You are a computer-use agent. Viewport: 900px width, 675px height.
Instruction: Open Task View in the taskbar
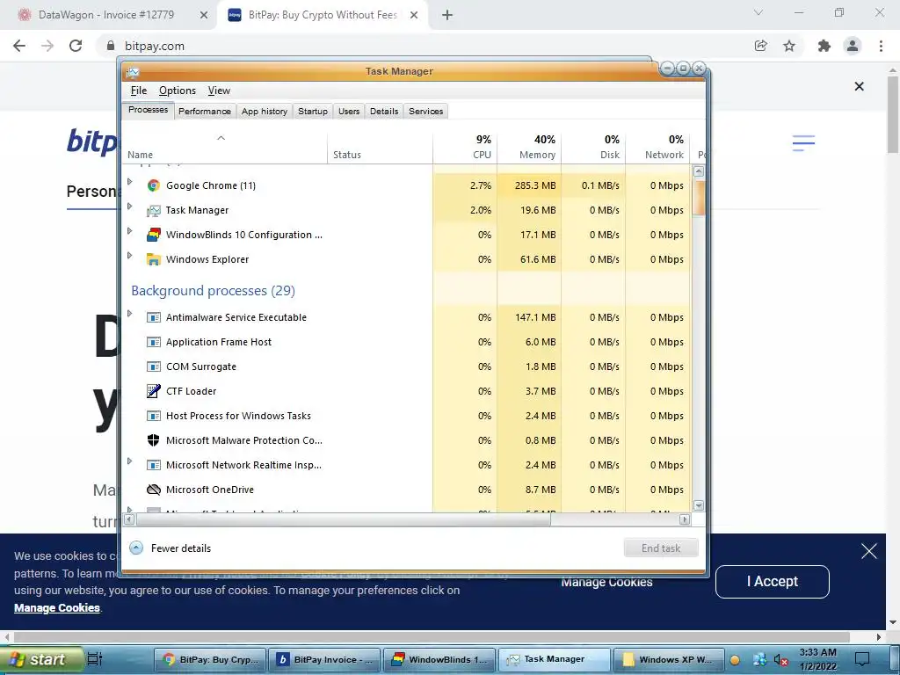95,659
